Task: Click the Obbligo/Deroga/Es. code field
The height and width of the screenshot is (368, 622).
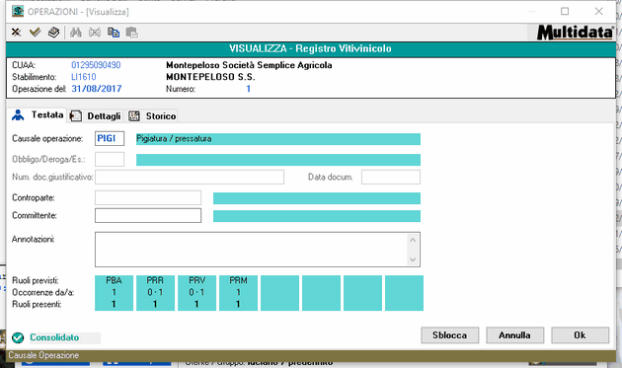Action: click(x=110, y=160)
